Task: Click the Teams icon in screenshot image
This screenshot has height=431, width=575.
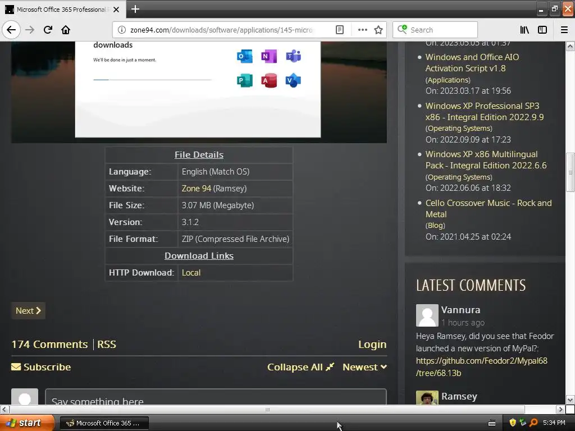Action: (293, 57)
